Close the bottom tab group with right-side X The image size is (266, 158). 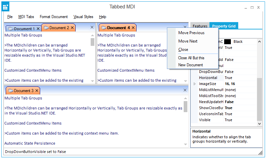[x=185, y=90]
